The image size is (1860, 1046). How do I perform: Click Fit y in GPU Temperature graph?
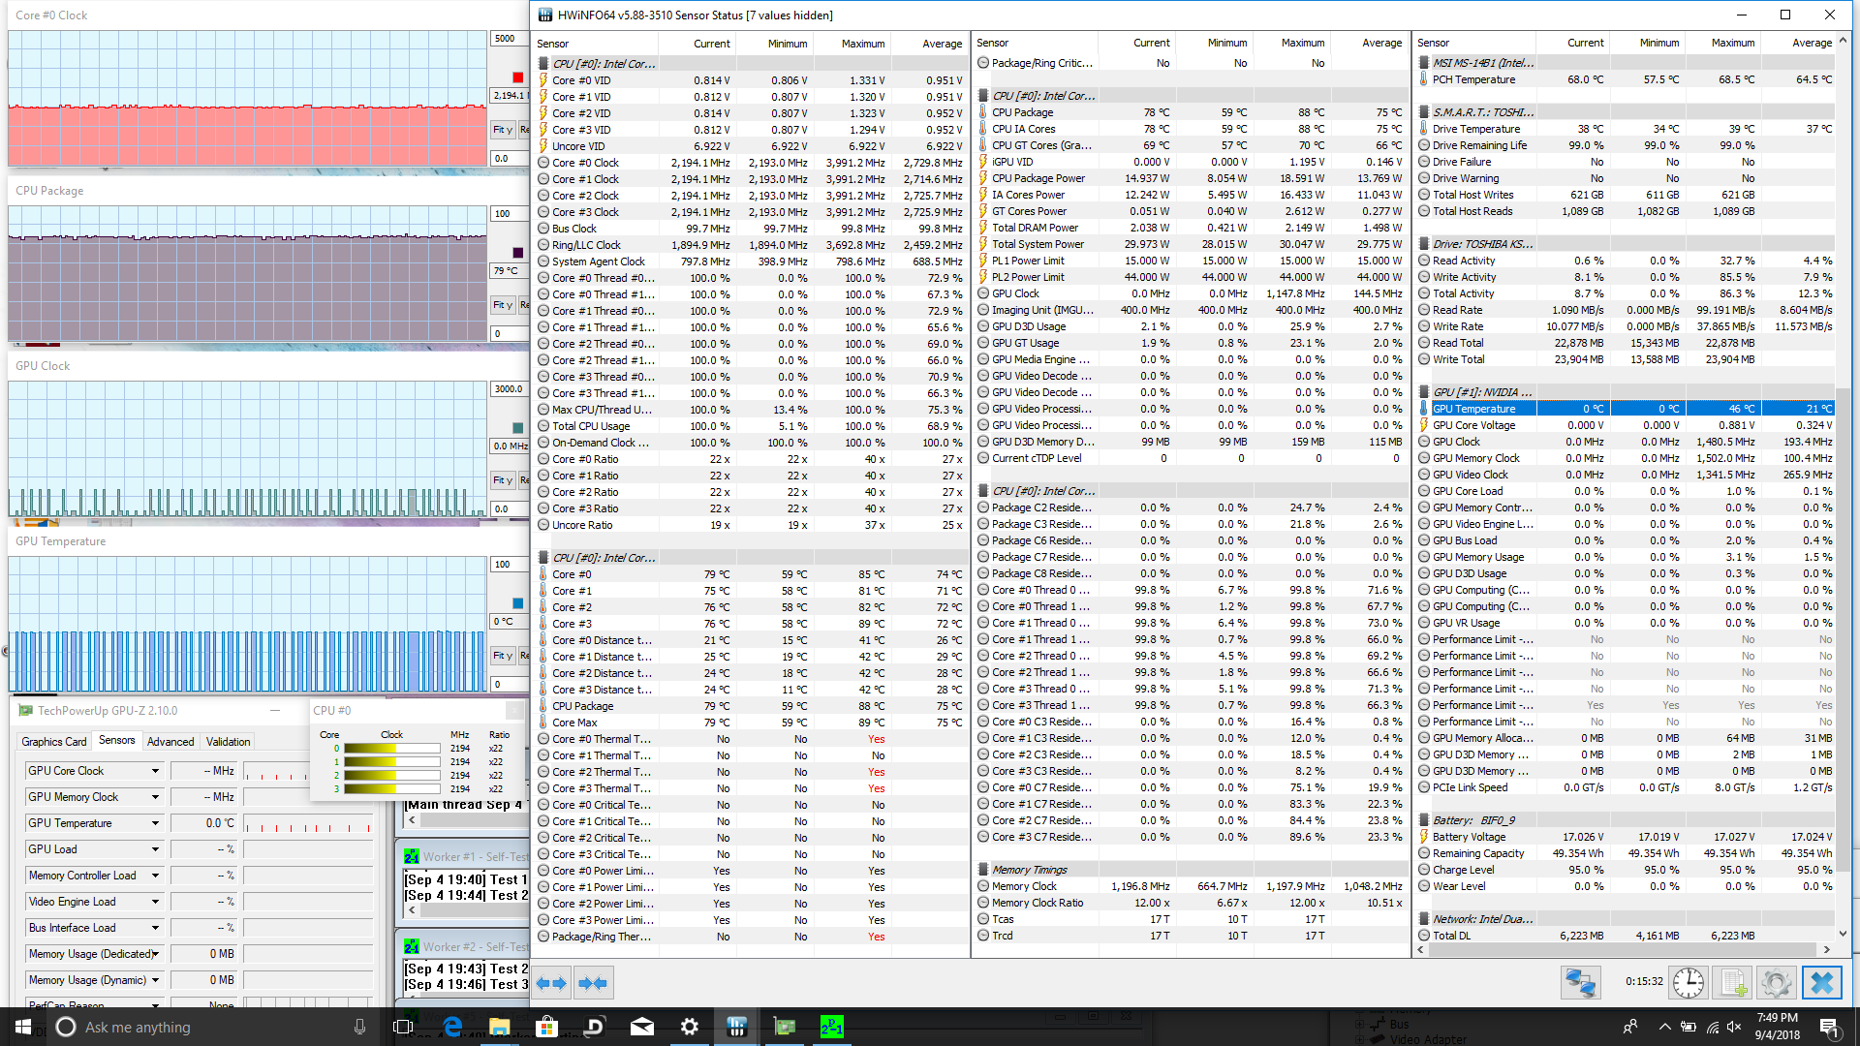pyautogui.click(x=502, y=655)
